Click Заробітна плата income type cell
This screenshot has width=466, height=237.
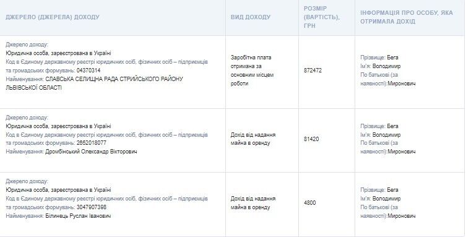[x=252, y=71]
